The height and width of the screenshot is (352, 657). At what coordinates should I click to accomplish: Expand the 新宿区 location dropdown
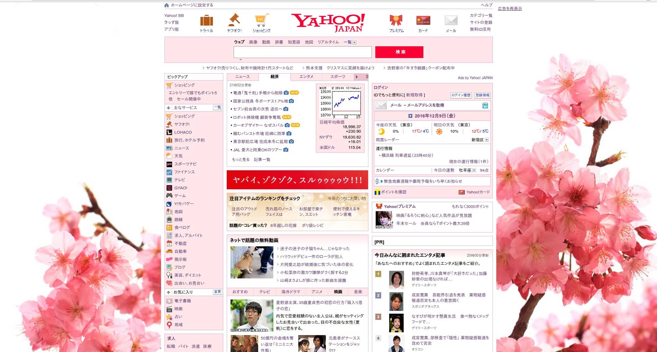pos(486,140)
